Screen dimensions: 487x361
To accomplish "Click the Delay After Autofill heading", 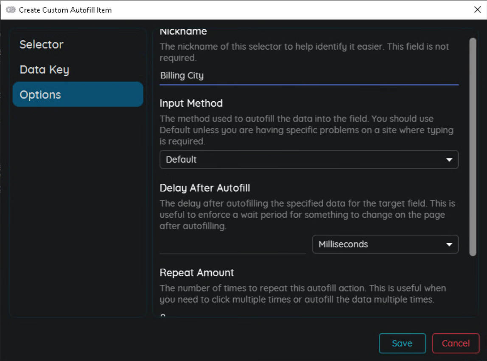I will click(204, 188).
